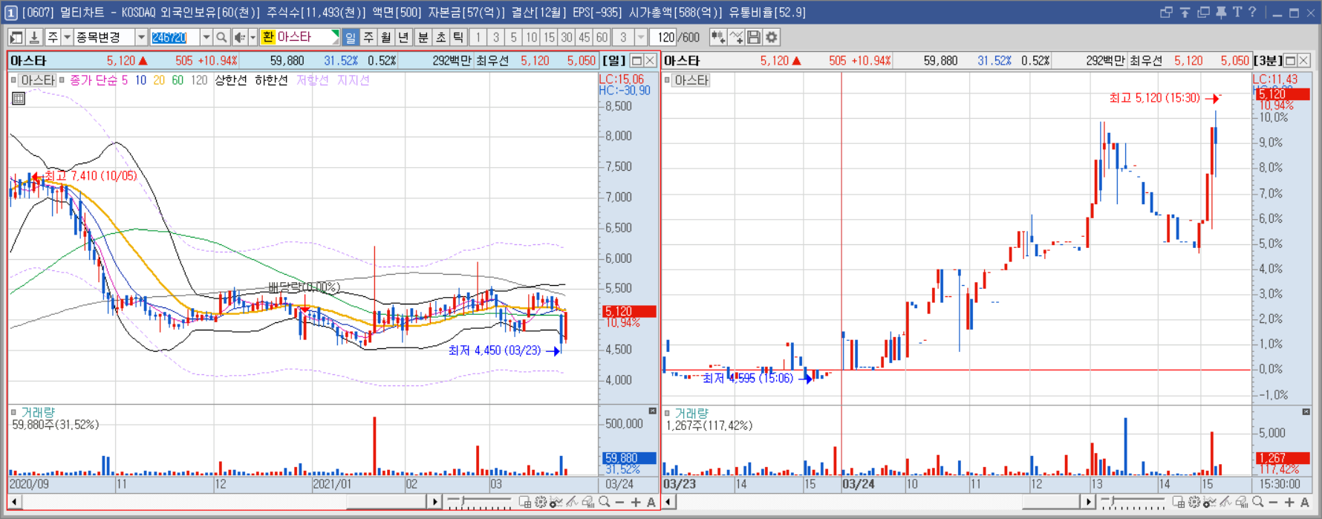This screenshot has width=1322, height=519.
Task: Select 주 (weekly) period button
Action: pyautogui.click(x=368, y=37)
